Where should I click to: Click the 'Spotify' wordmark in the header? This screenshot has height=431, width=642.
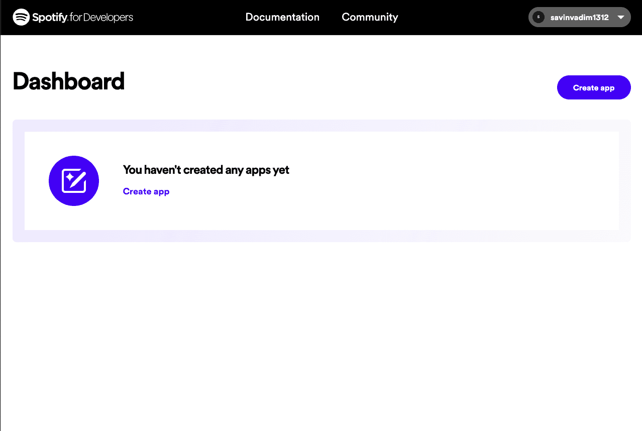pos(50,17)
